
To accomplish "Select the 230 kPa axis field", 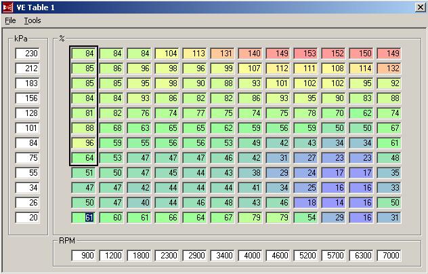I will click(x=28, y=53).
